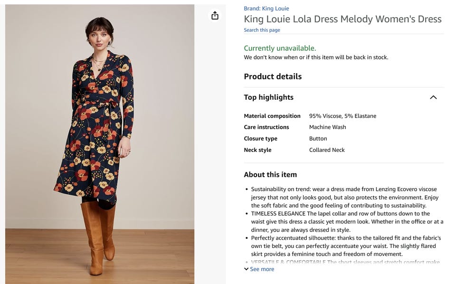The height and width of the screenshot is (284, 456).
Task: Click the Sustainability on trend bullet paragraph
Action: (x=344, y=197)
